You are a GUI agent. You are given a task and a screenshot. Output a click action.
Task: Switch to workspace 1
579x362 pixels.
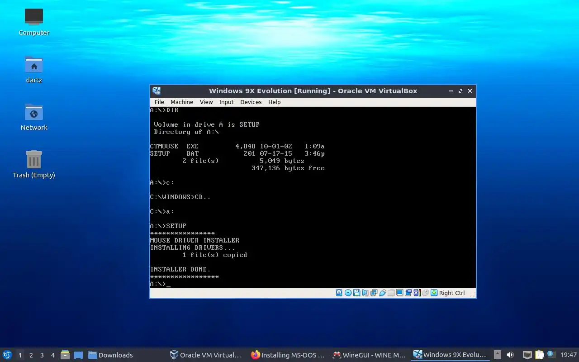pyautogui.click(x=20, y=355)
